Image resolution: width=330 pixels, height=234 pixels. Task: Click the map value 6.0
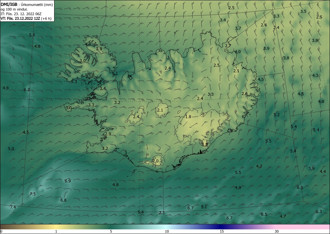(x=300, y=187)
